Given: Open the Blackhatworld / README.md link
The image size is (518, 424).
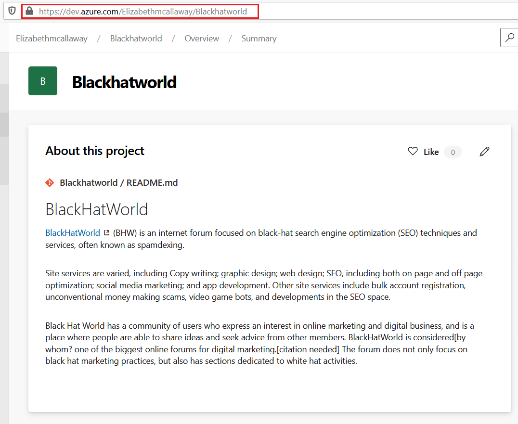Looking at the screenshot, I should tap(118, 182).
